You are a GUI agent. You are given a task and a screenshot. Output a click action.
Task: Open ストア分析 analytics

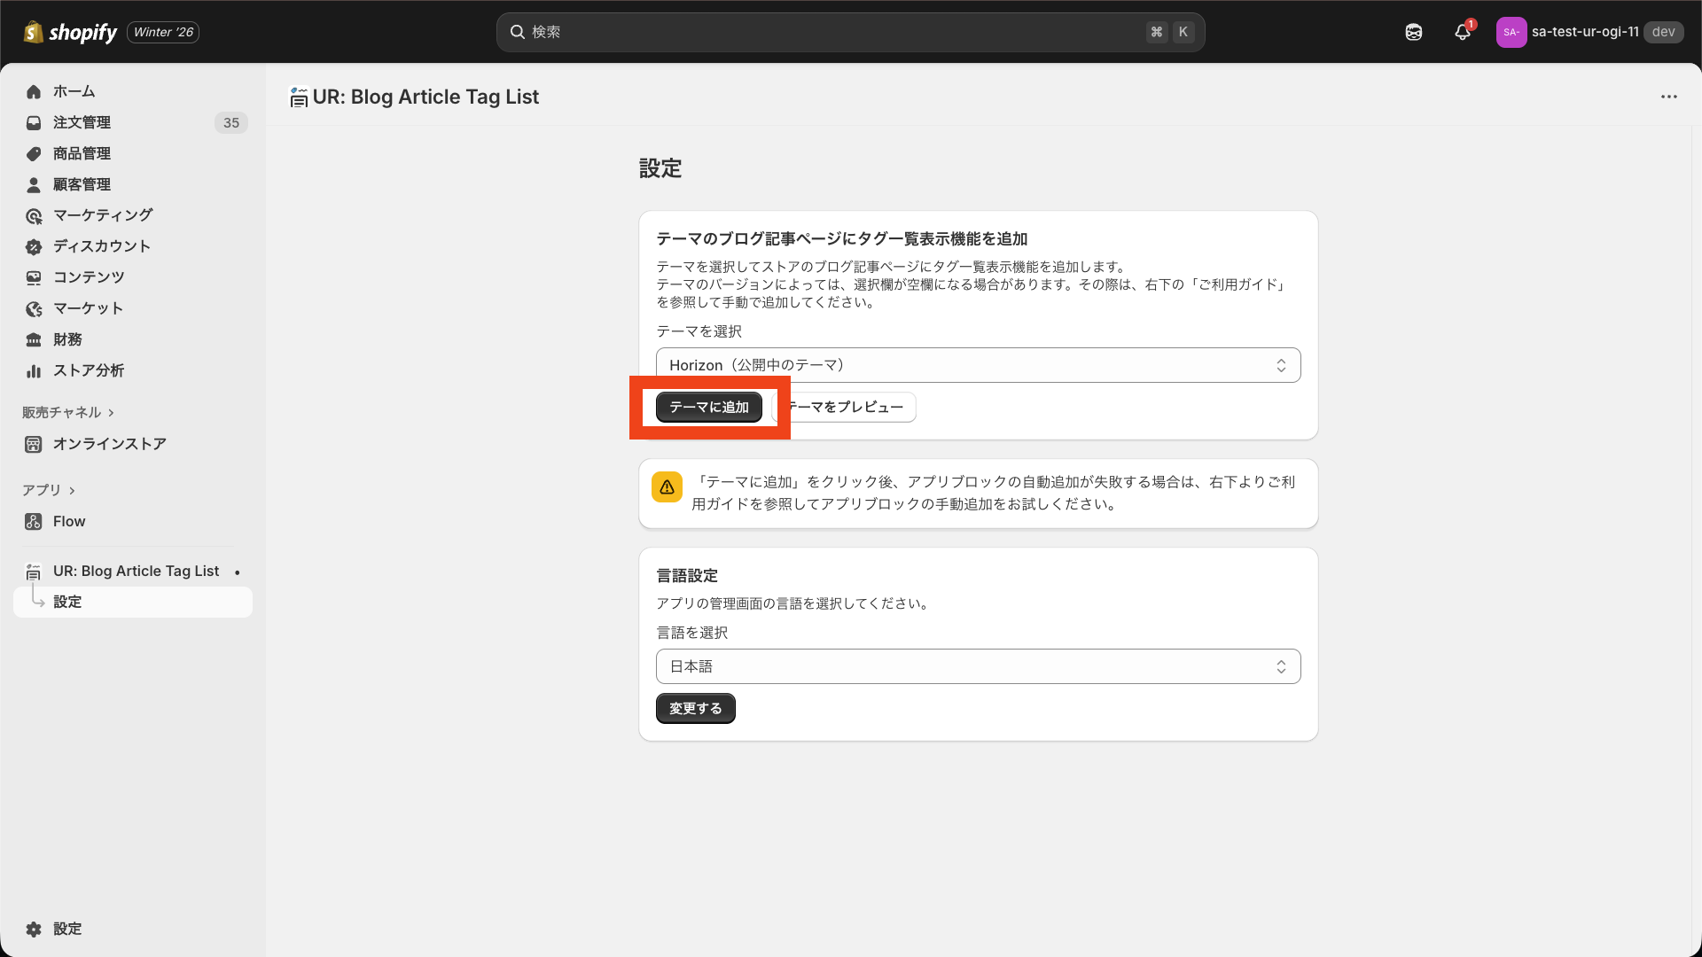pos(86,370)
